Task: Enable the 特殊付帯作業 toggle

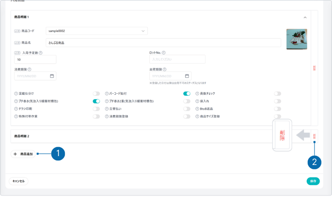Action: pyautogui.click(x=96, y=117)
